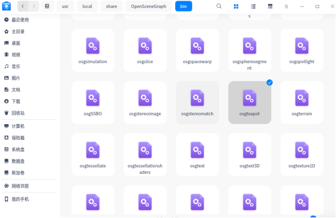Select the osgtext3D file icon
Image resolution: width=336 pixels, height=218 pixels.
pos(250,150)
